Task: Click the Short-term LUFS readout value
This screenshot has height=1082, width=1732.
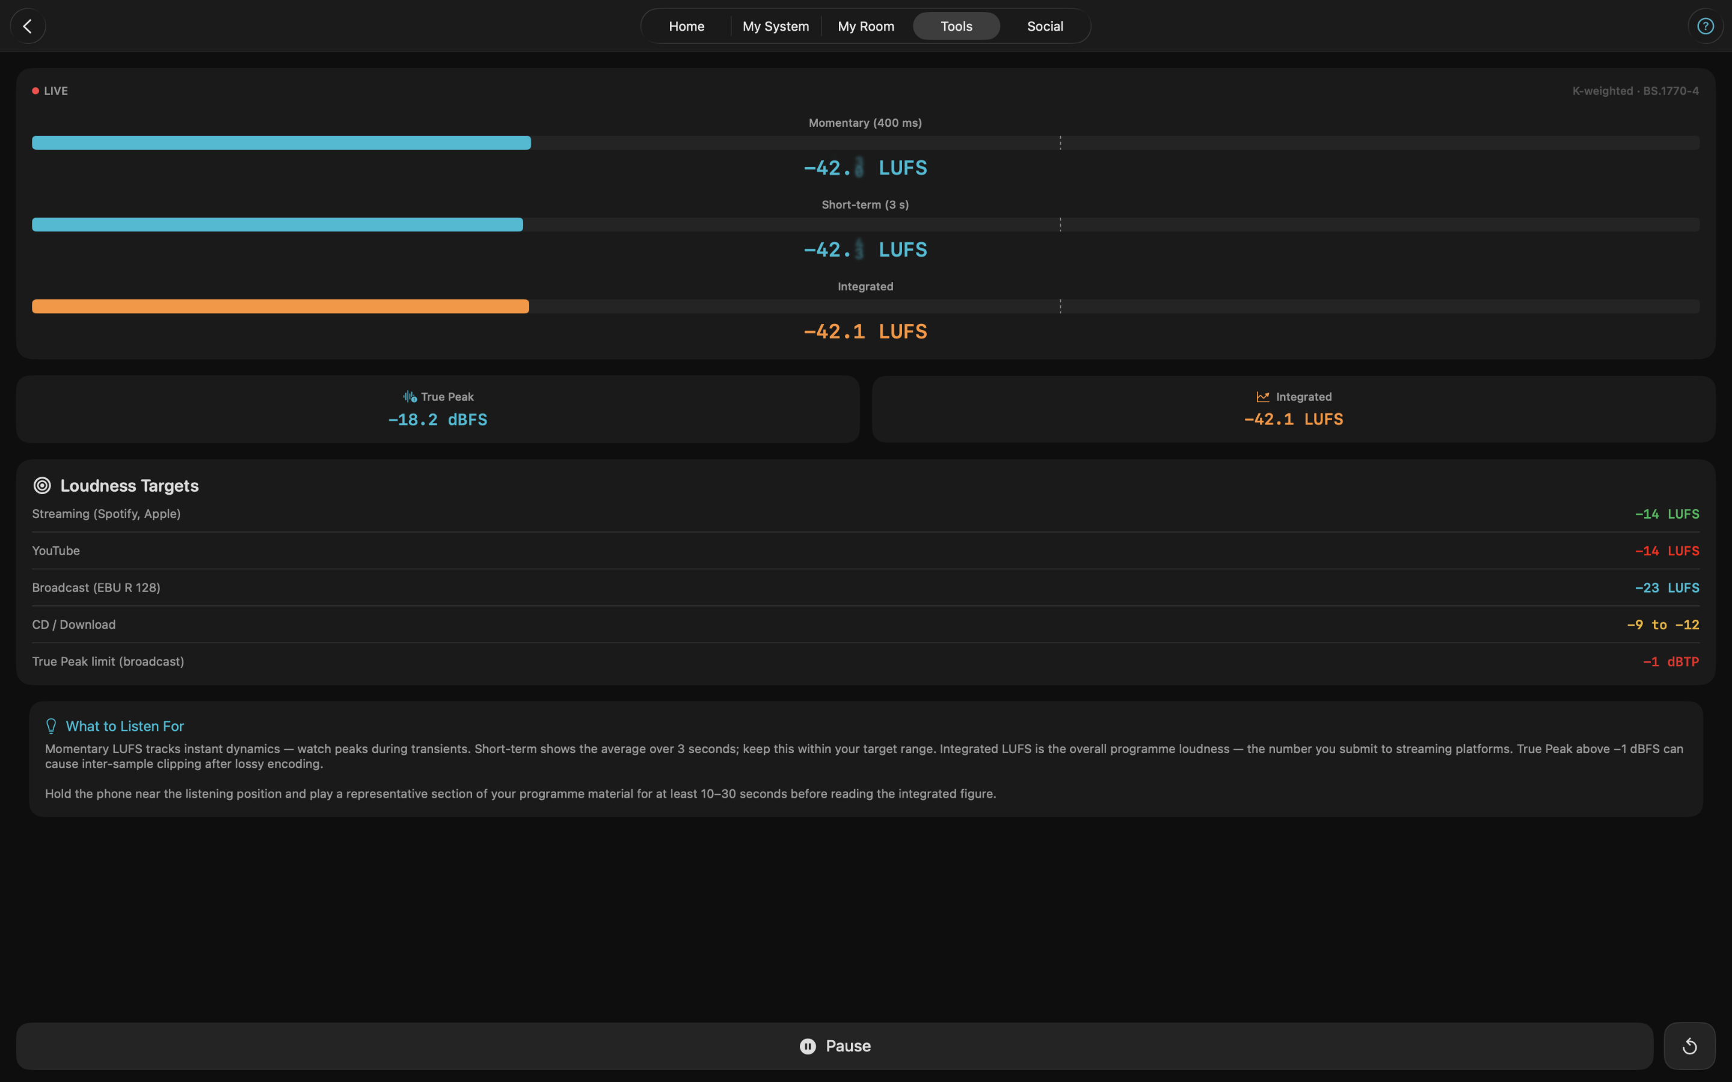Action: (x=865, y=249)
